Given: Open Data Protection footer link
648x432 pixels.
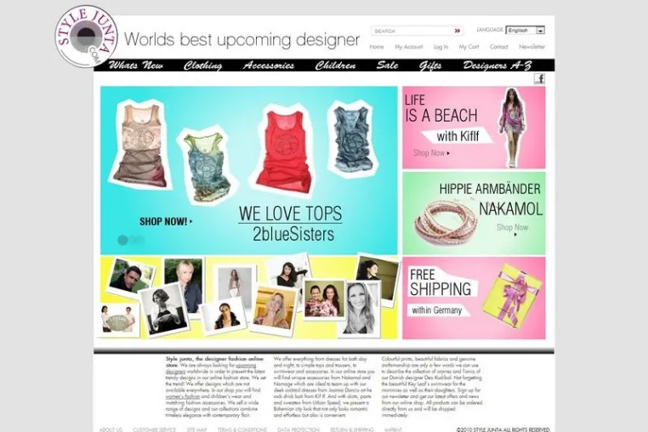Looking at the screenshot, I should [x=298, y=429].
